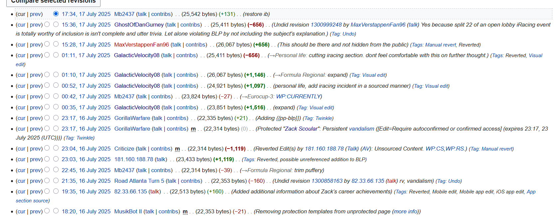Select newer-revision radio for 01:10, 17 July 2025

click(x=56, y=74)
